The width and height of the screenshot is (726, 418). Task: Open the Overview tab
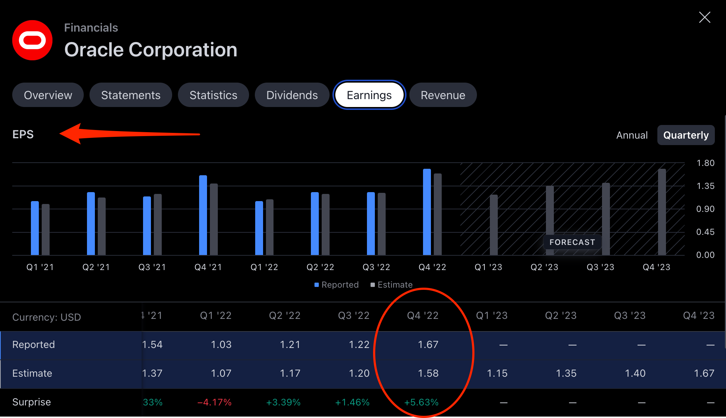[48, 95]
